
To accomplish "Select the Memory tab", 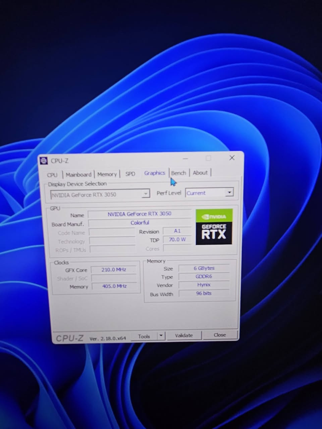I will [107, 174].
